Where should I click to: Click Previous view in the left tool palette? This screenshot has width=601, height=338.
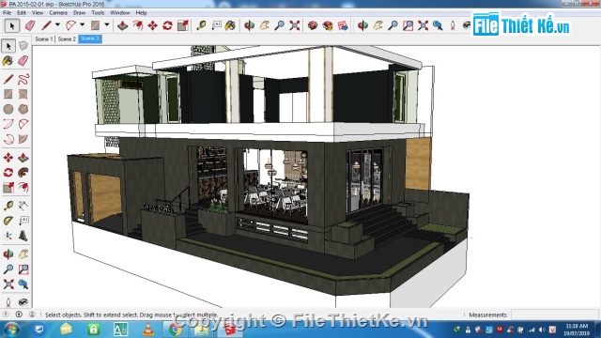tap(23, 284)
